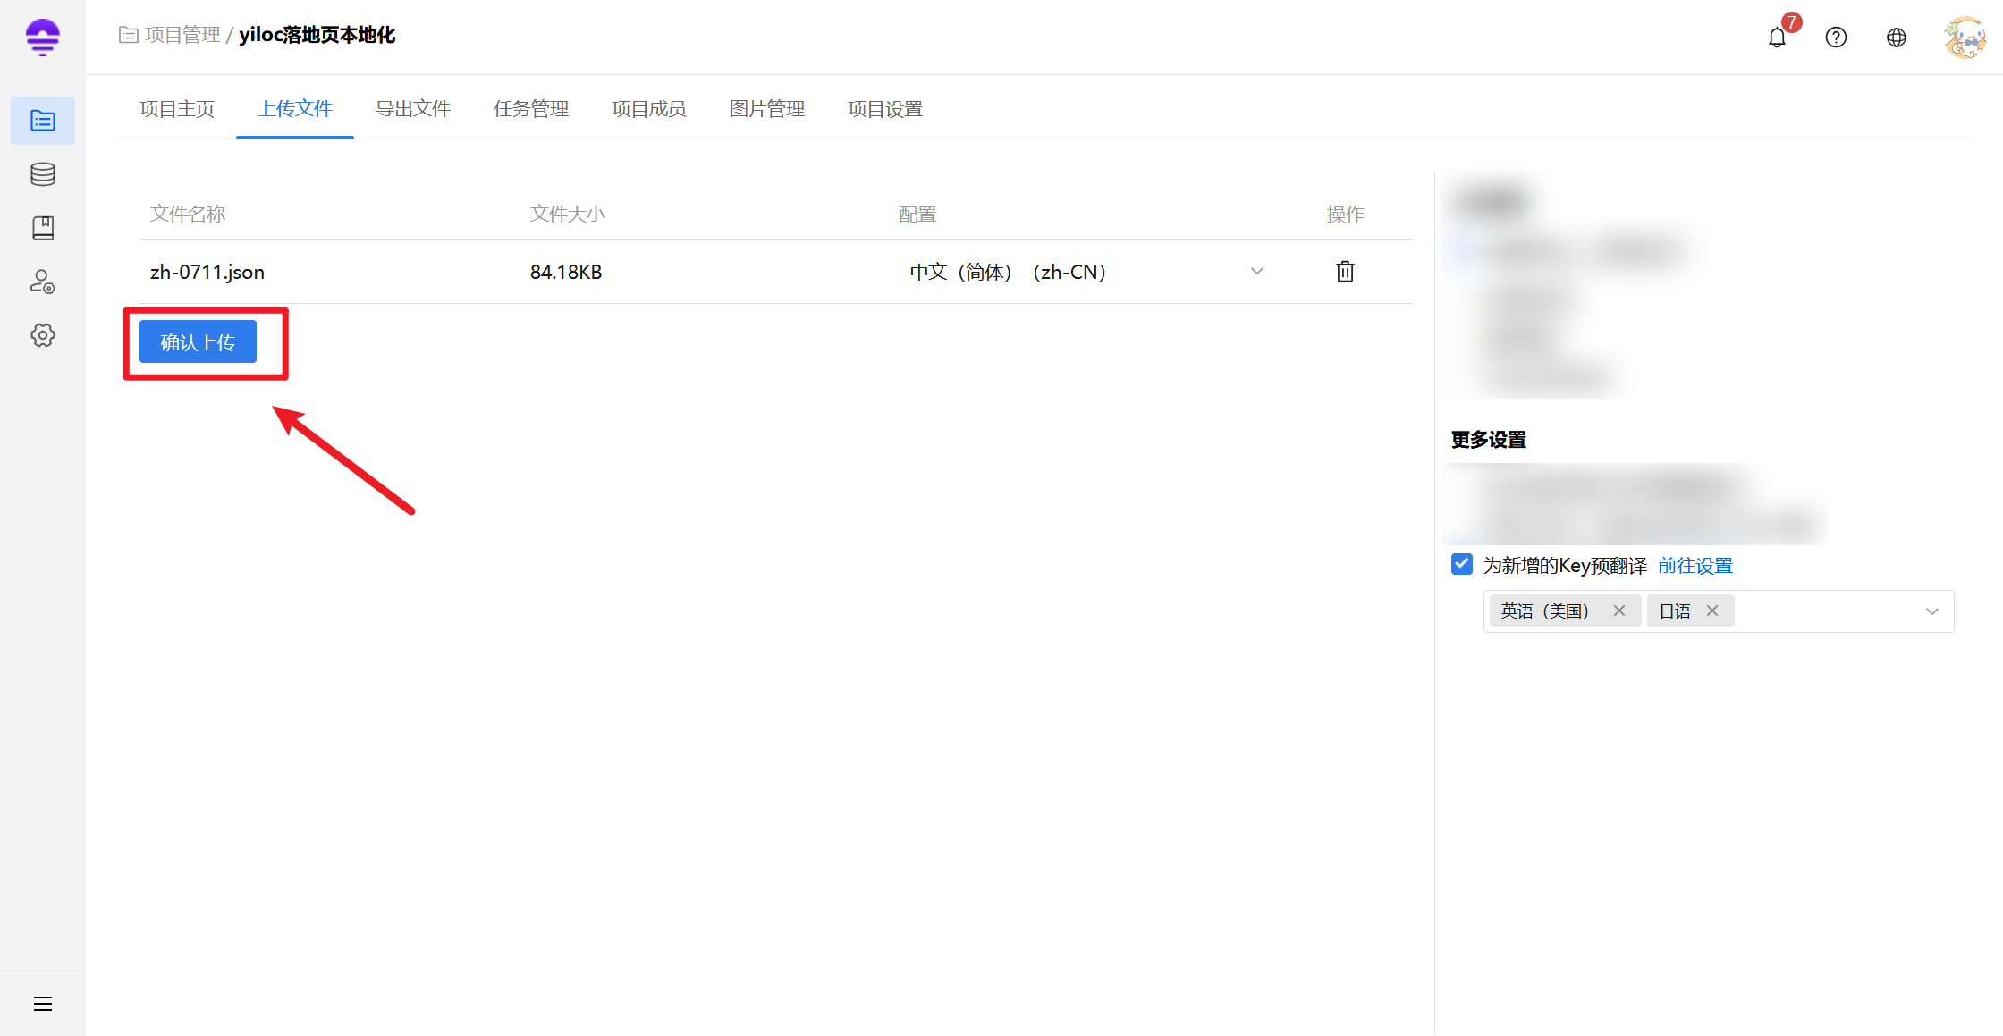Screen dimensions: 2003x1036
Task: Switch to the 任务管理 tab
Action: pos(530,109)
